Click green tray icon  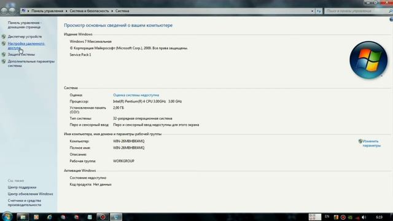(x=350, y=217)
